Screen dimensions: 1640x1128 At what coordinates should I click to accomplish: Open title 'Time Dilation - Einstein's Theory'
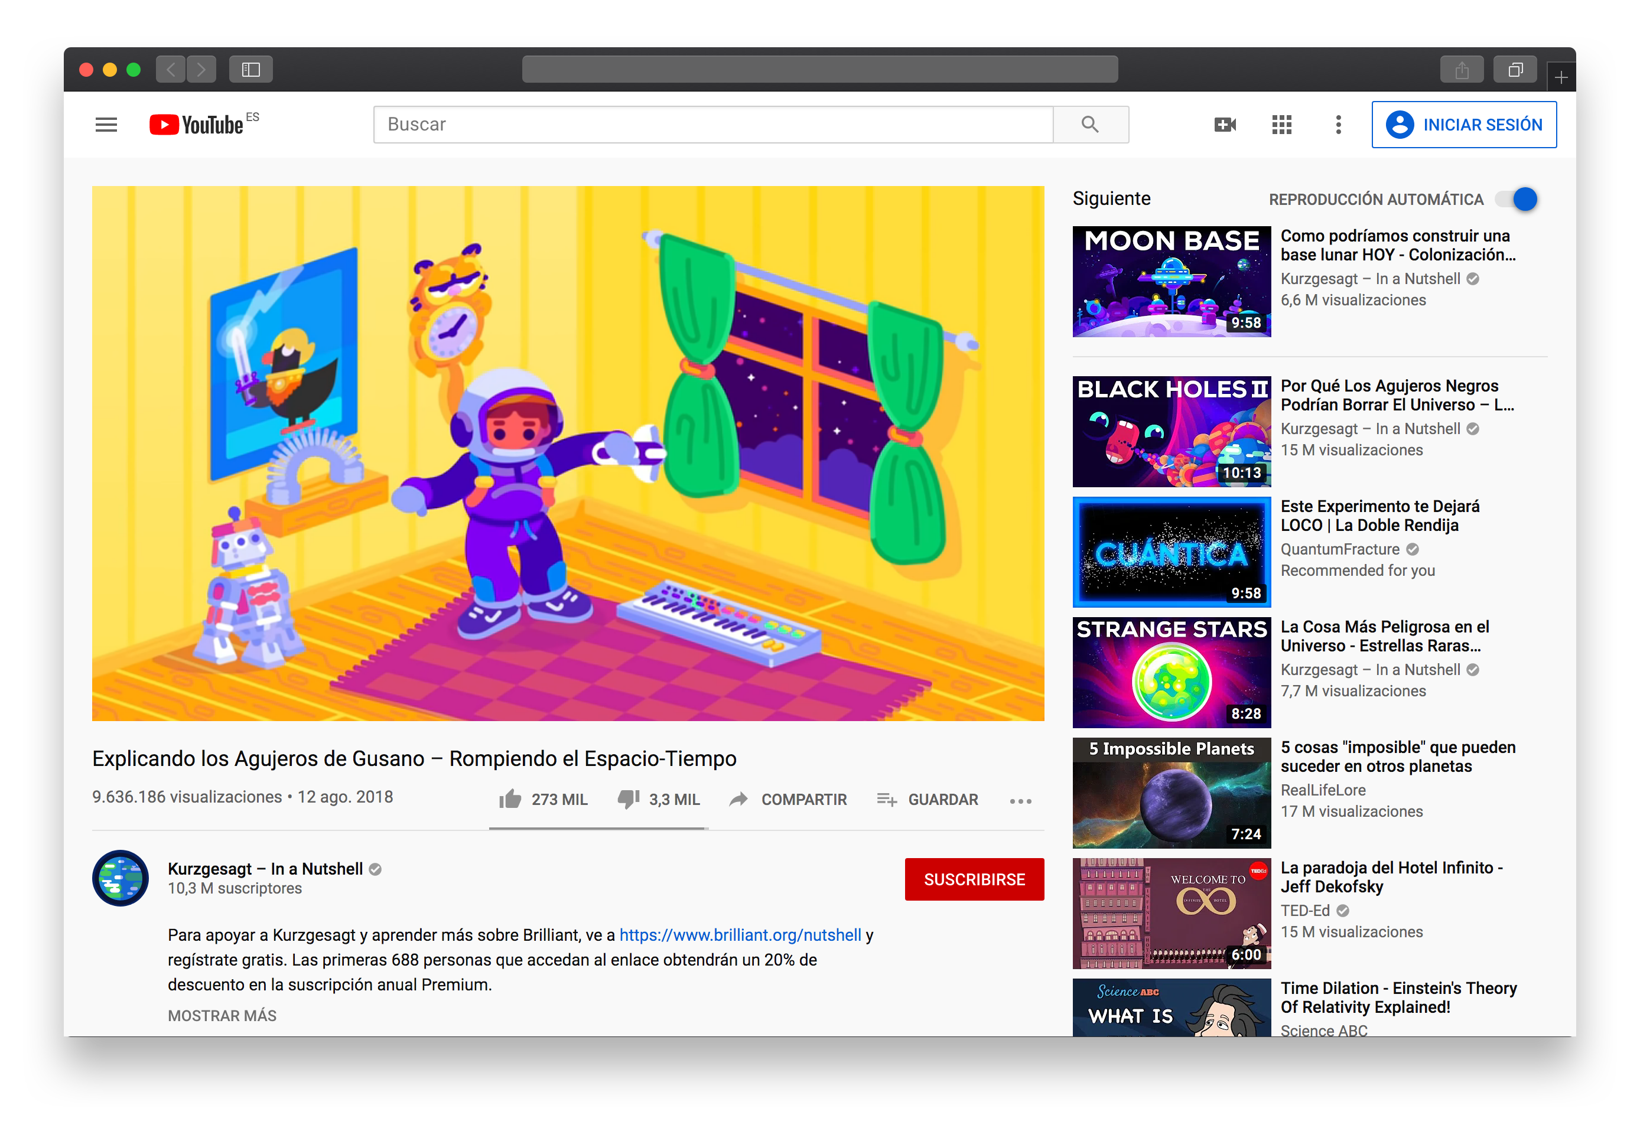pyautogui.click(x=1398, y=997)
